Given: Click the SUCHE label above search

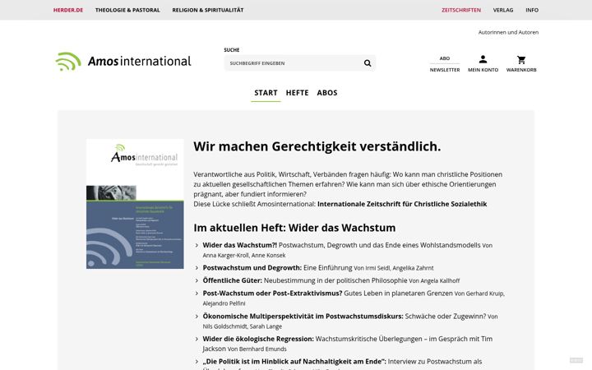Looking at the screenshot, I should click(231, 50).
